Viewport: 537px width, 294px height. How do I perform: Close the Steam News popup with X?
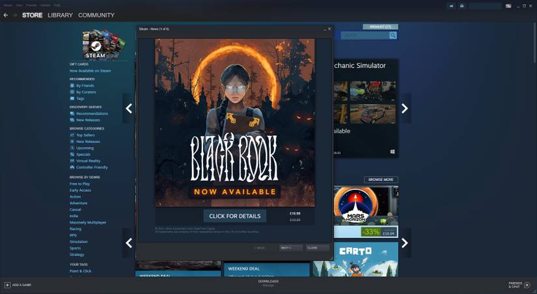(x=329, y=29)
